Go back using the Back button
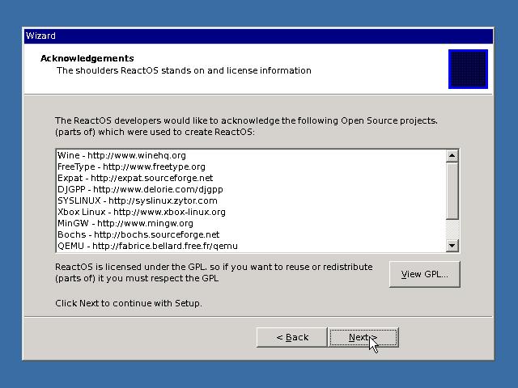 tap(292, 337)
